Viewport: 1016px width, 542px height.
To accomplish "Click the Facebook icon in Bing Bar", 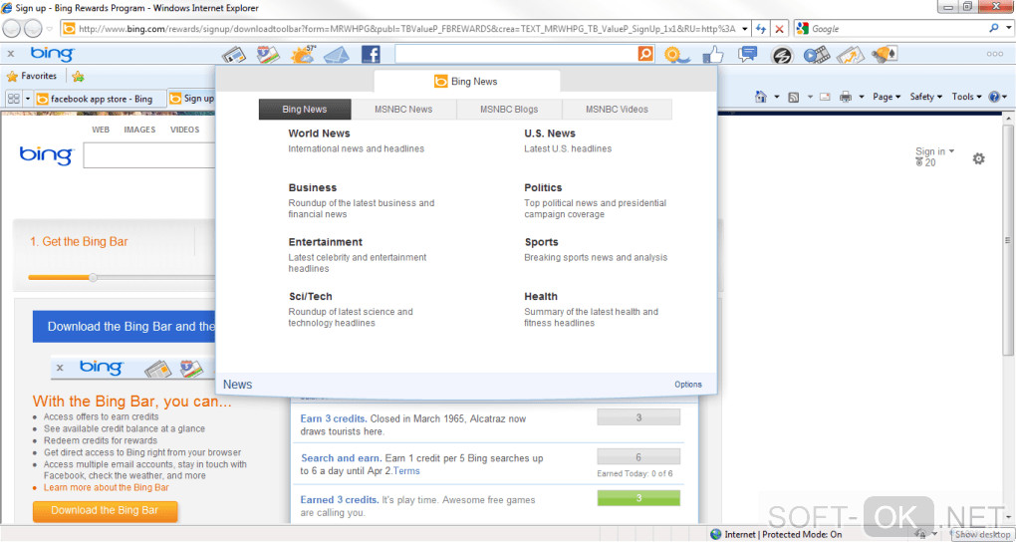I will 370,55.
